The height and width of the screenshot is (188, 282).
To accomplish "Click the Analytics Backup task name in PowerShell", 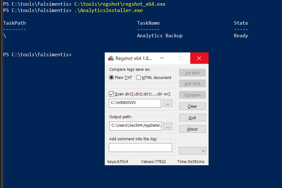I will (160, 36).
